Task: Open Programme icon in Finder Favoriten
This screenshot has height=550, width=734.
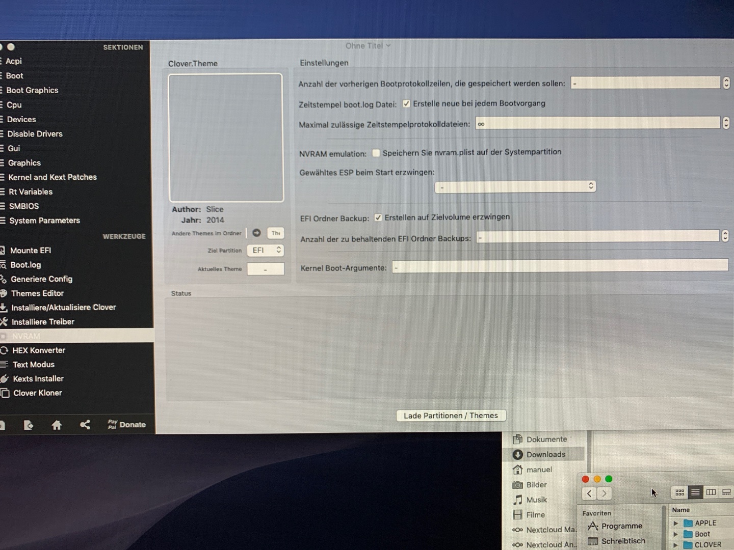Action: 592,526
